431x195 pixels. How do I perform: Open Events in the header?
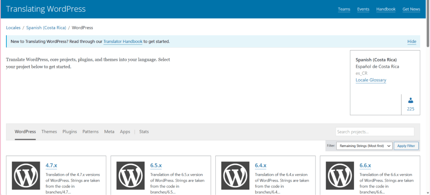point(363,9)
